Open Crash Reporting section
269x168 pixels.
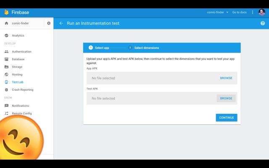point(23,89)
